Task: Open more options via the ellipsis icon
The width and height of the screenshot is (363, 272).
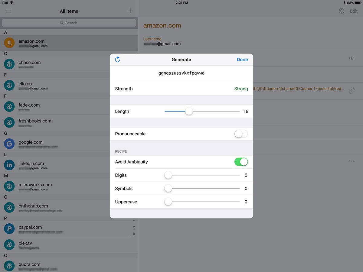Action: point(352,161)
